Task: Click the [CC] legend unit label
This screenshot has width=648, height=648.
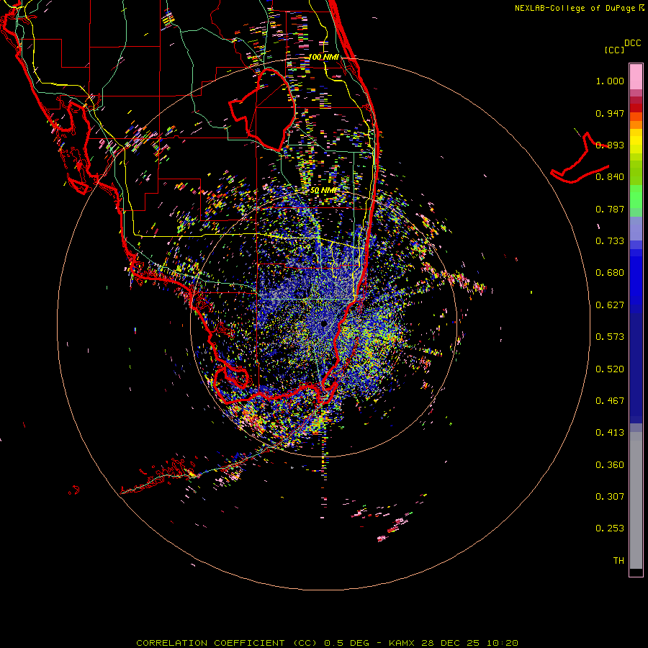Action: click(x=615, y=50)
